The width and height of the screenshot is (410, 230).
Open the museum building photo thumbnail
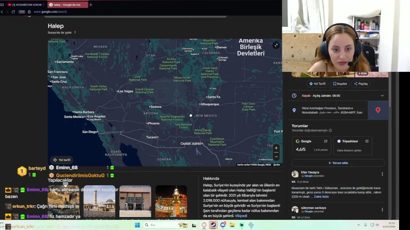[135, 201]
